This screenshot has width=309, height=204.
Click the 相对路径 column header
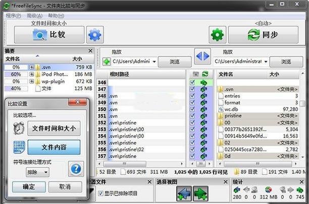pyautogui.click(x=146, y=74)
